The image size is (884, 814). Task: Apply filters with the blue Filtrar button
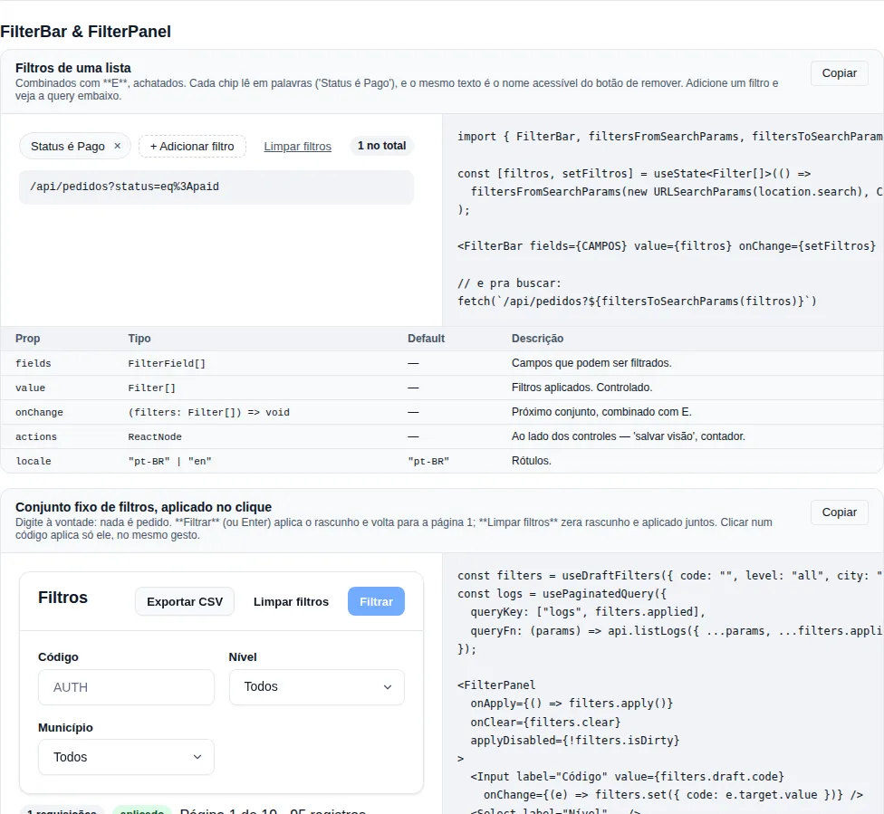click(376, 601)
